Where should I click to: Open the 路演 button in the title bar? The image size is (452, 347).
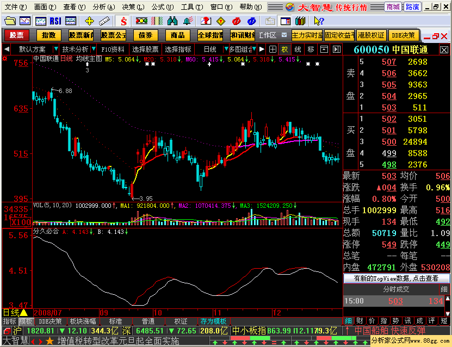pos(412,7)
